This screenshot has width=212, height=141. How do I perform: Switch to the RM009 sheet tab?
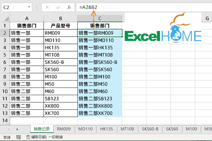(64, 129)
